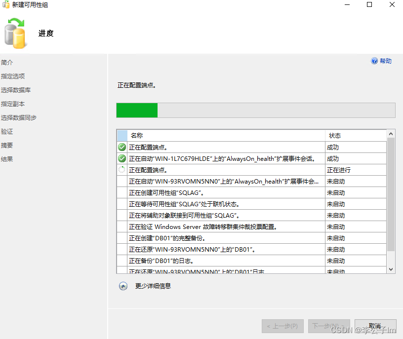Select the 正在创建可用性组"SQLAG" row
Image resolution: width=403 pixels, height=339 pixels.
[251, 192]
